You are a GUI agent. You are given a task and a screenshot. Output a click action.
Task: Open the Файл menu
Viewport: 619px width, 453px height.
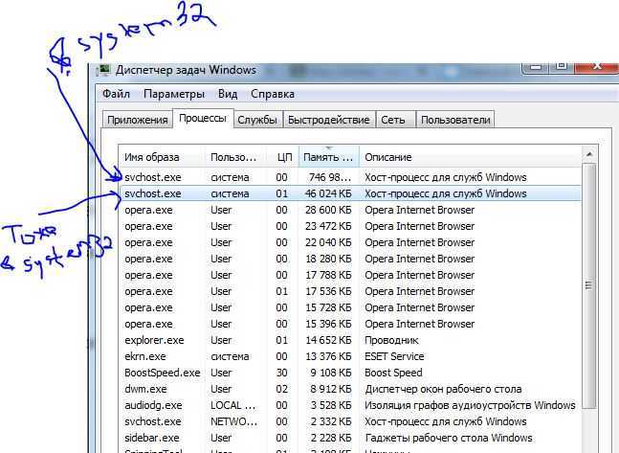[116, 94]
